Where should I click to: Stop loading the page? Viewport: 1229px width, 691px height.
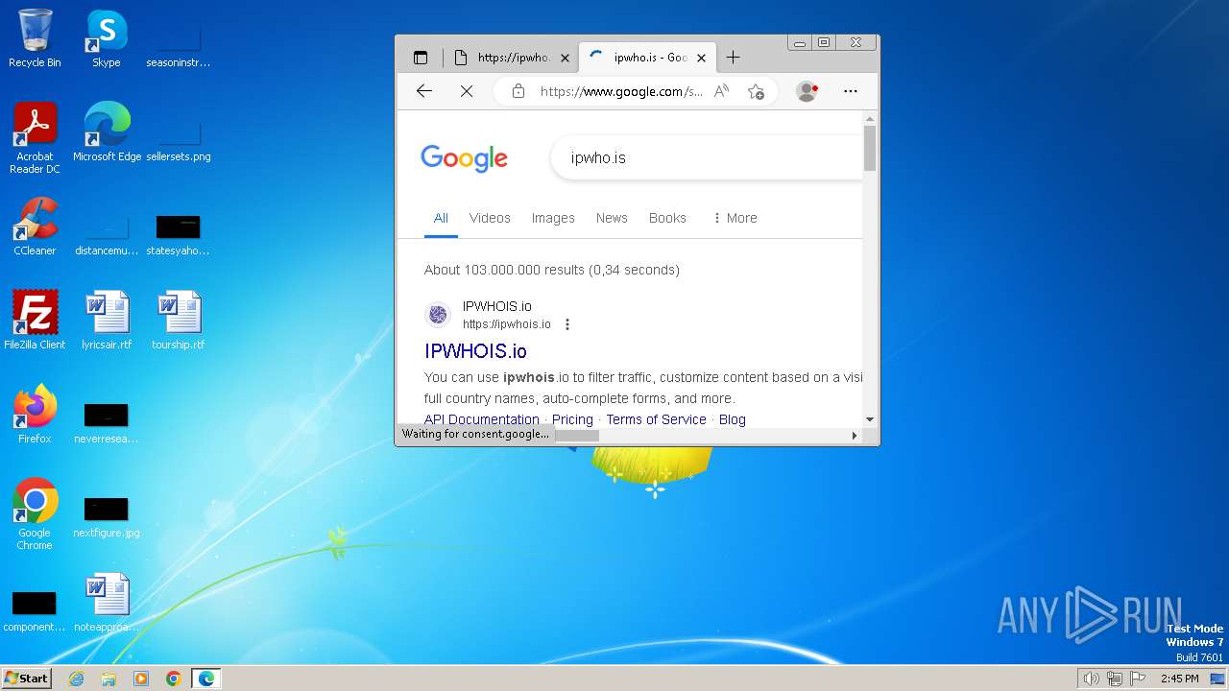click(x=466, y=91)
